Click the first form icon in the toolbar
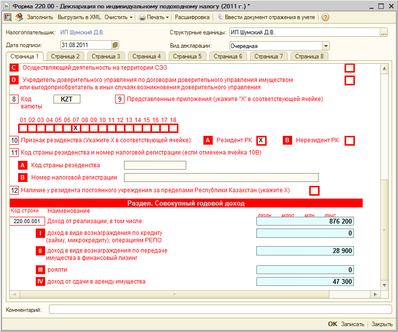398x332 pixels. tap(7, 17)
